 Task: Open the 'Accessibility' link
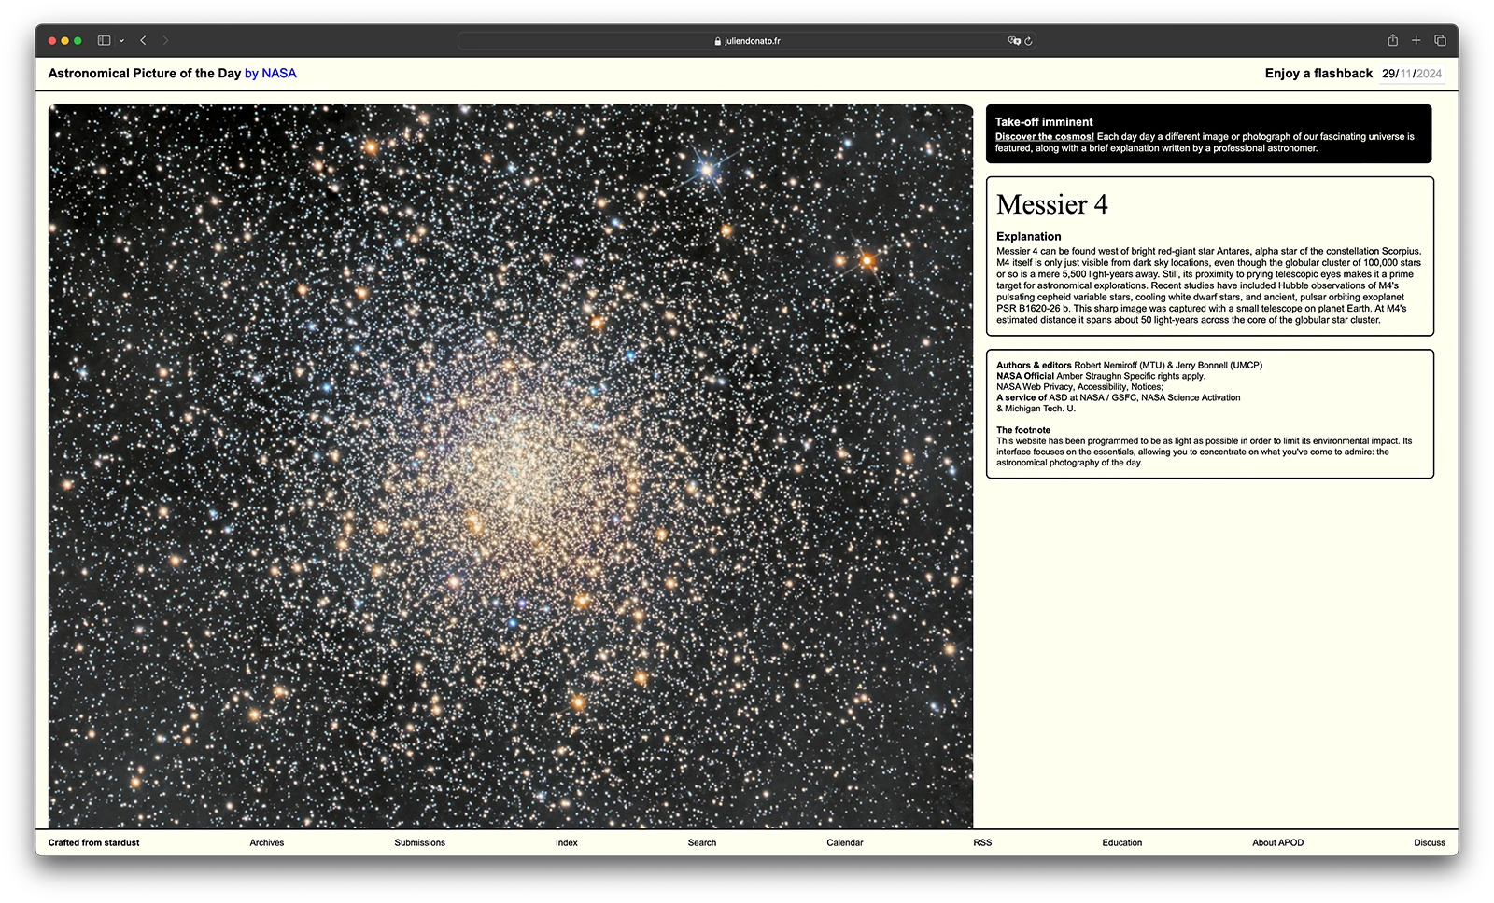1102,386
